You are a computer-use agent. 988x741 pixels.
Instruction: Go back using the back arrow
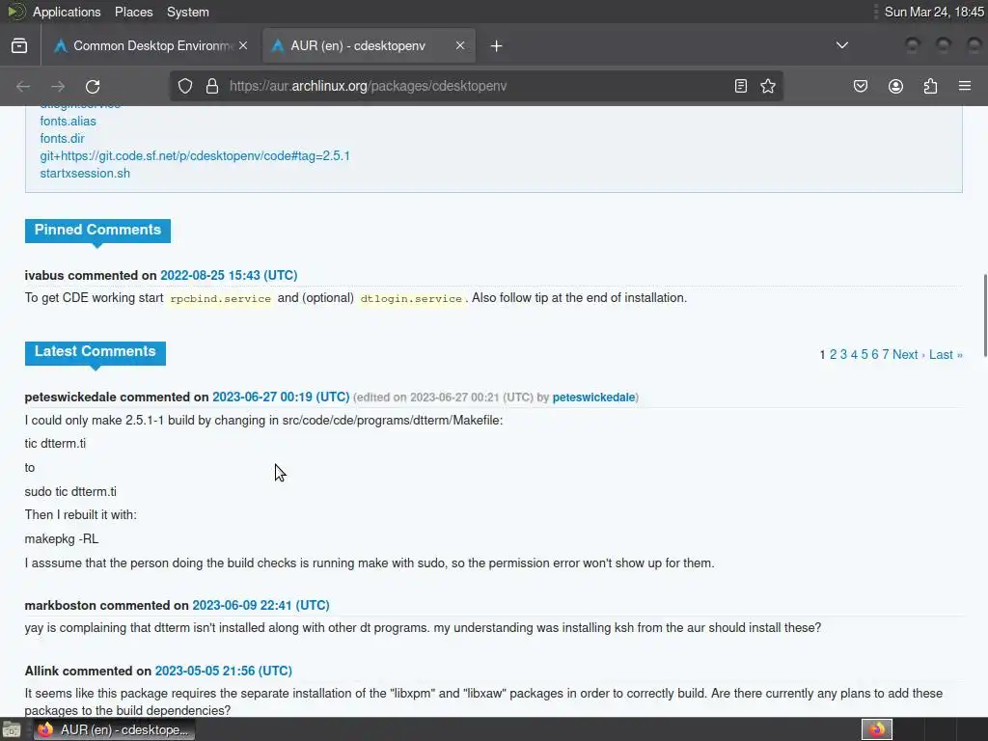(x=23, y=86)
